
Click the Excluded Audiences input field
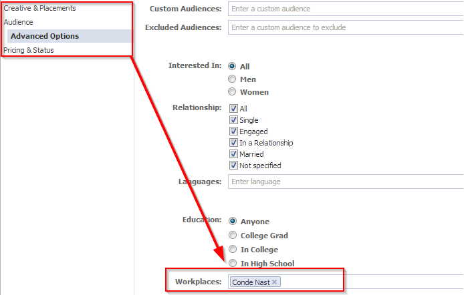click(346, 27)
